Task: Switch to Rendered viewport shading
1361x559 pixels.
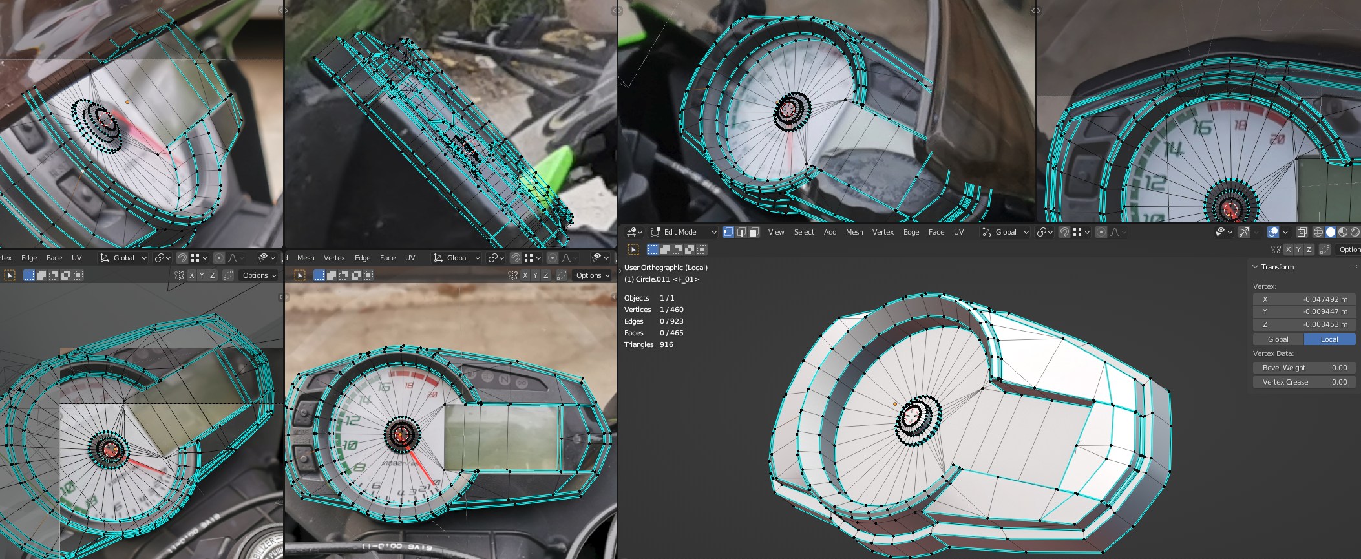Action: click(x=1355, y=232)
